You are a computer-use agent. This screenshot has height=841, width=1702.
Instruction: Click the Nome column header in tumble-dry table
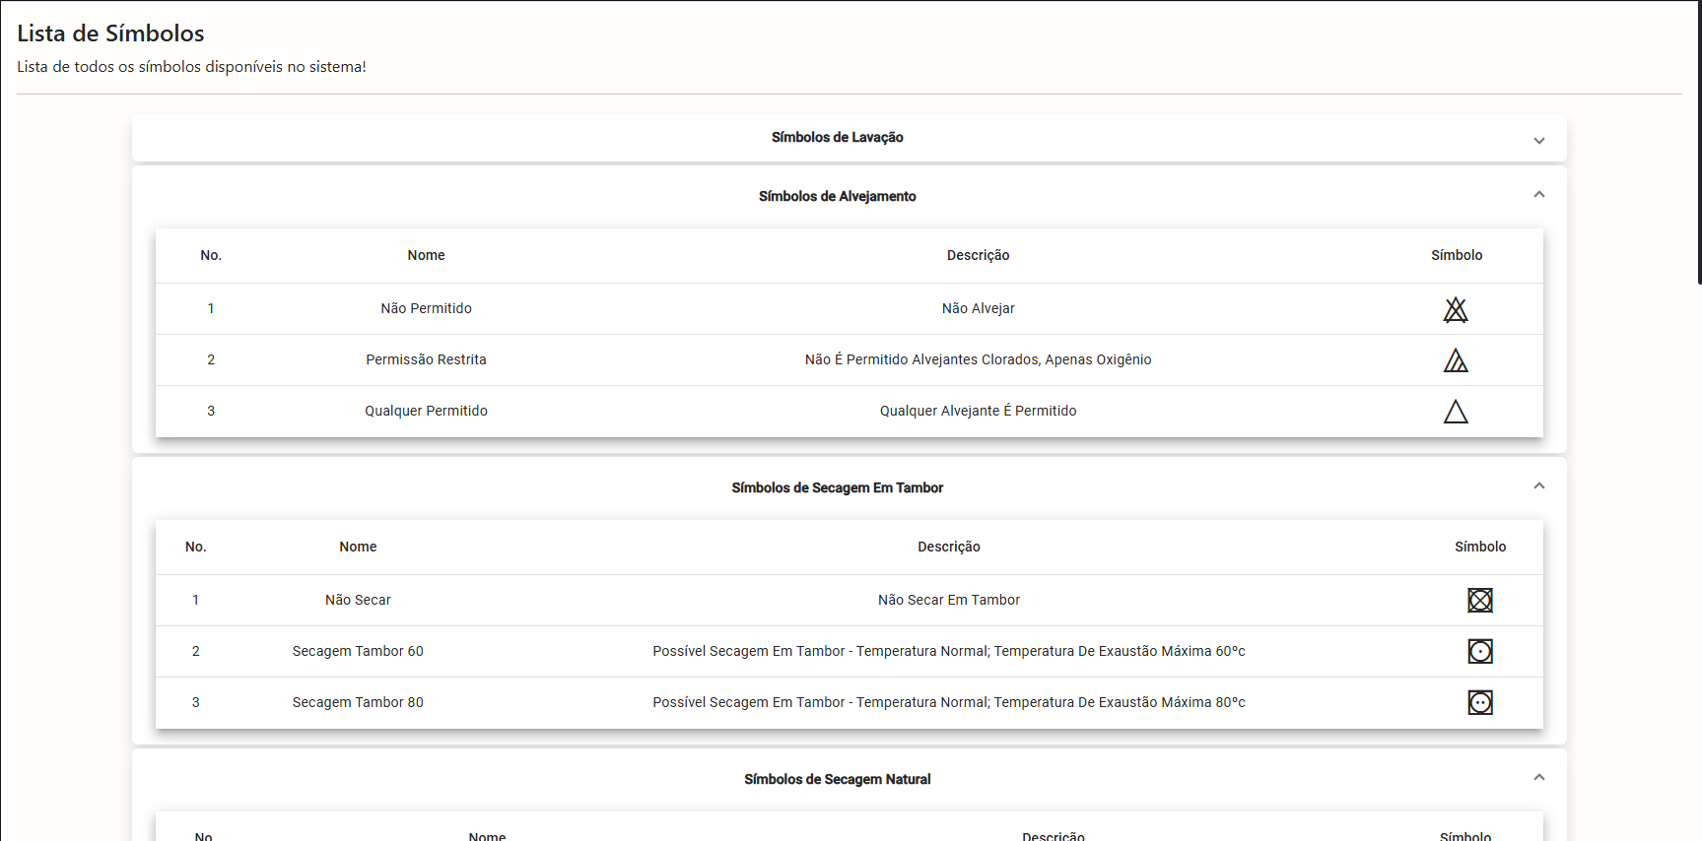358,548
